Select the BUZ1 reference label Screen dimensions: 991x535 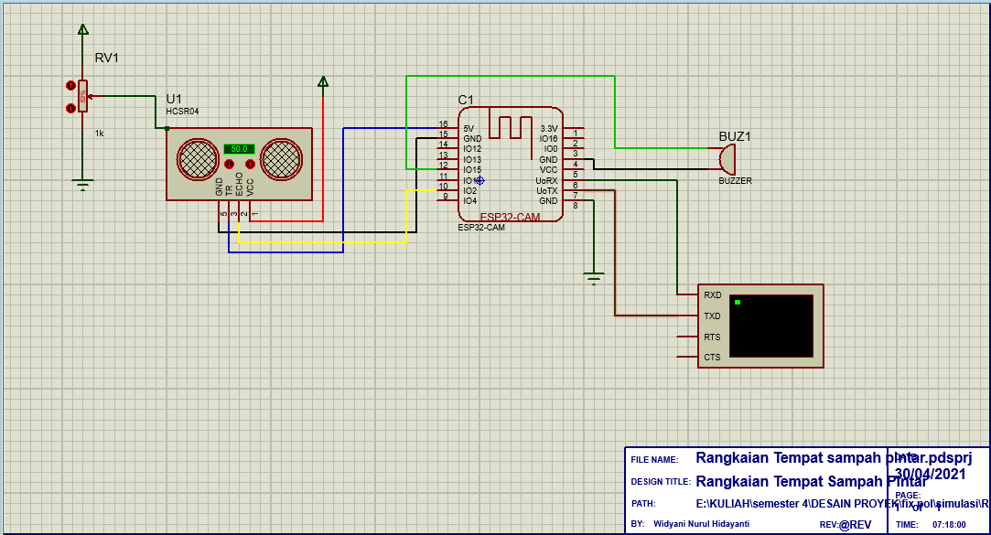pyautogui.click(x=735, y=136)
